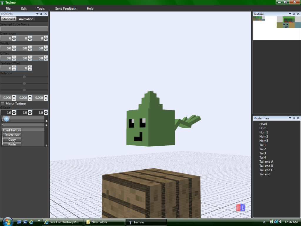Select Horn3 in Model Tree
Image resolution: width=301 pixels, height=226 pixels.
pos(264,141)
